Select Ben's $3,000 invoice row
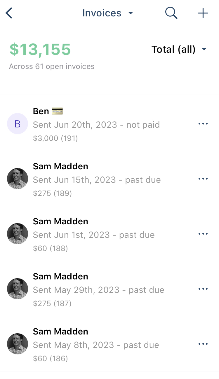 coord(109,124)
